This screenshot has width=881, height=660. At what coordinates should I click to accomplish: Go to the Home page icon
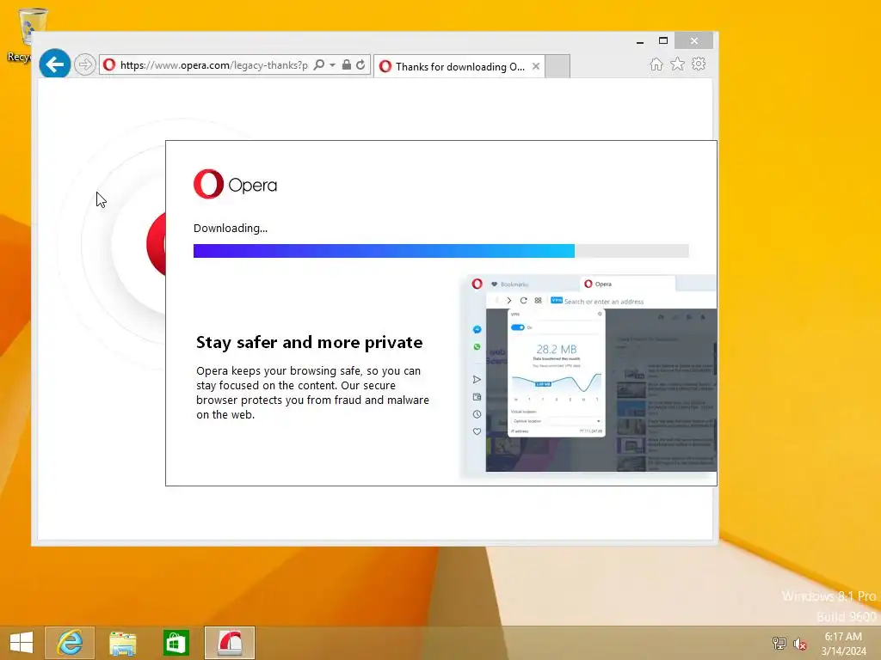[x=656, y=64]
